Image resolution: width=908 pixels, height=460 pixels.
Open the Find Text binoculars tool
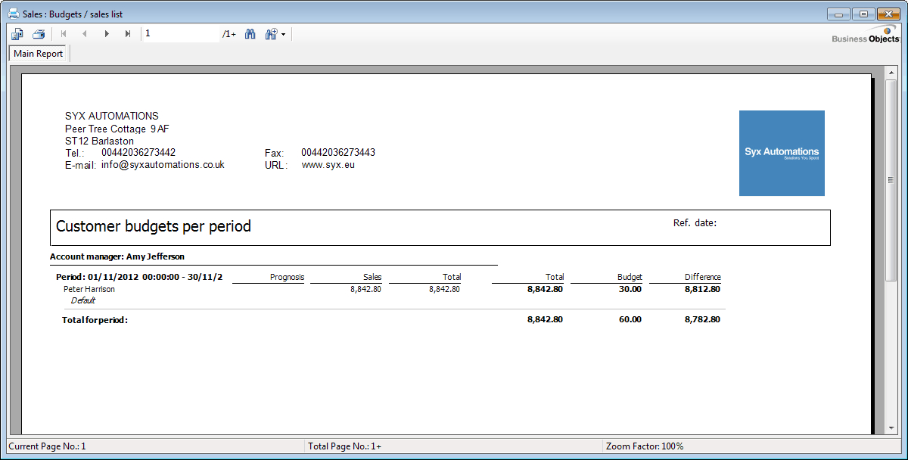[x=250, y=34]
